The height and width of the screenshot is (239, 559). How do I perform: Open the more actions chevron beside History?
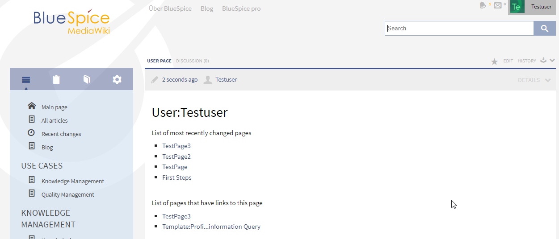(552, 61)
